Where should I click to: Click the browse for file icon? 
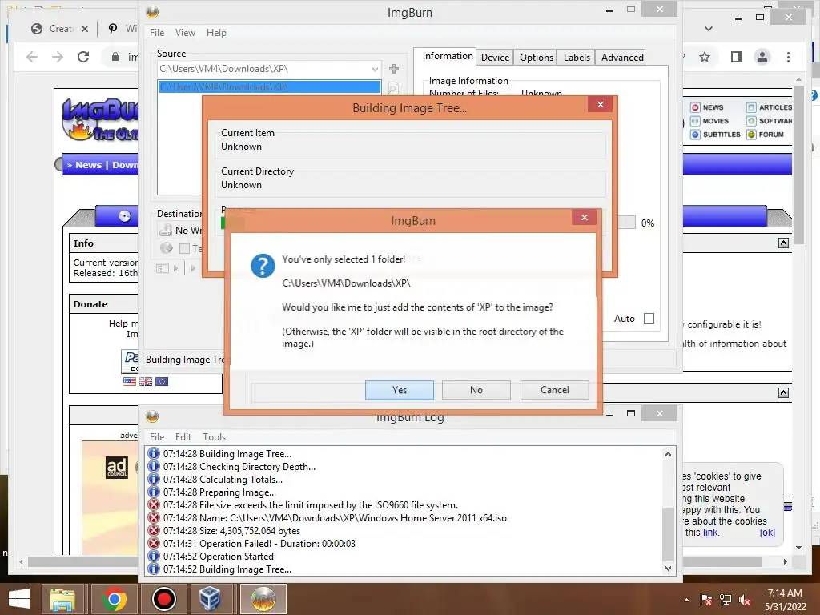click(394, 88)
